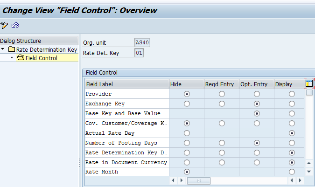This screenshot has width=315, height=187.
Task: Select Hide for Exchange Key
Action: click(x=187, y=104)
